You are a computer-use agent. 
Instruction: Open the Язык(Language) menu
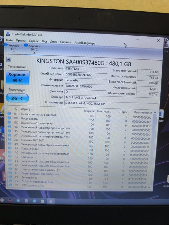click(x=85, y=43)
